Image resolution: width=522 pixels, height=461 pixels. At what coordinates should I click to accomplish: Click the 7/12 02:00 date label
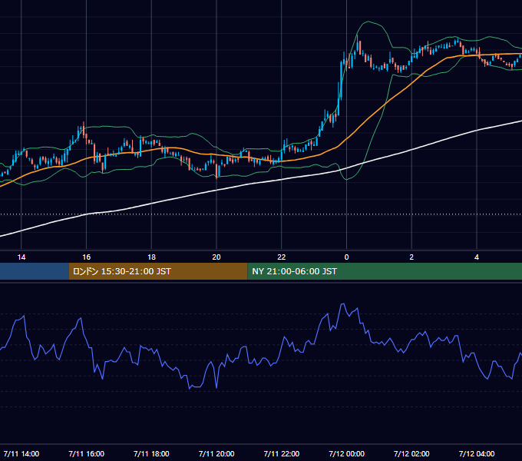(x=411, y=453)
